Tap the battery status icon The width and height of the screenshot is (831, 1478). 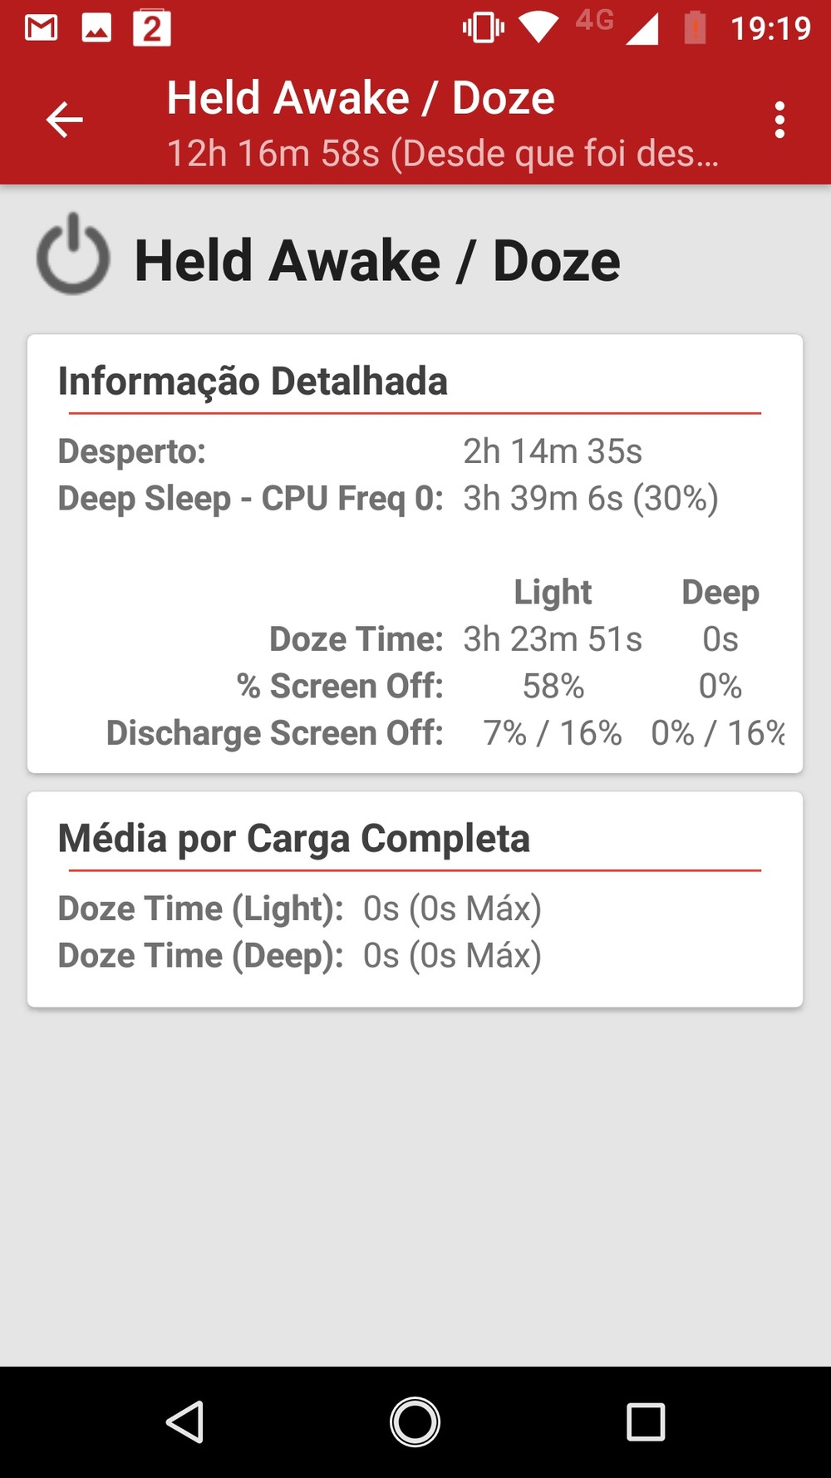point(695,28)
